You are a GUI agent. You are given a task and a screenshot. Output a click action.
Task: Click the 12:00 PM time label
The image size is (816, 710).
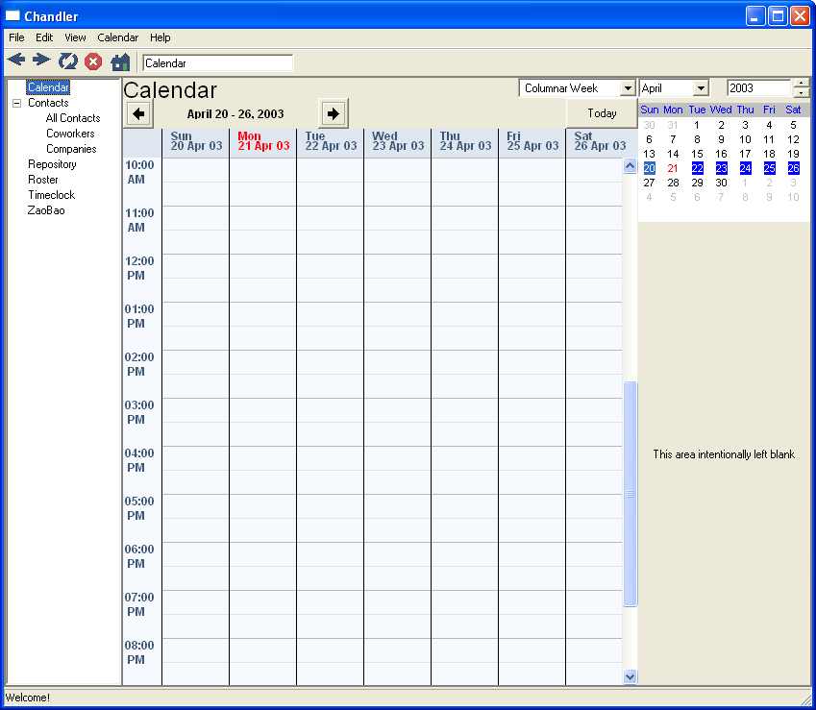point(139,268)
